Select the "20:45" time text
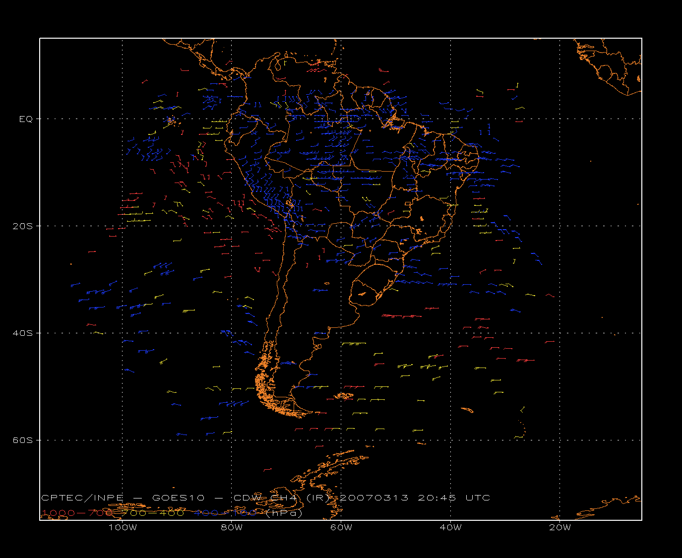The image size is (682, 558). click(x=437, y=498)
